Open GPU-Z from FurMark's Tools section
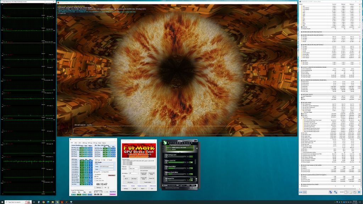Screen dimensions: 363x204 coord(126,178)
